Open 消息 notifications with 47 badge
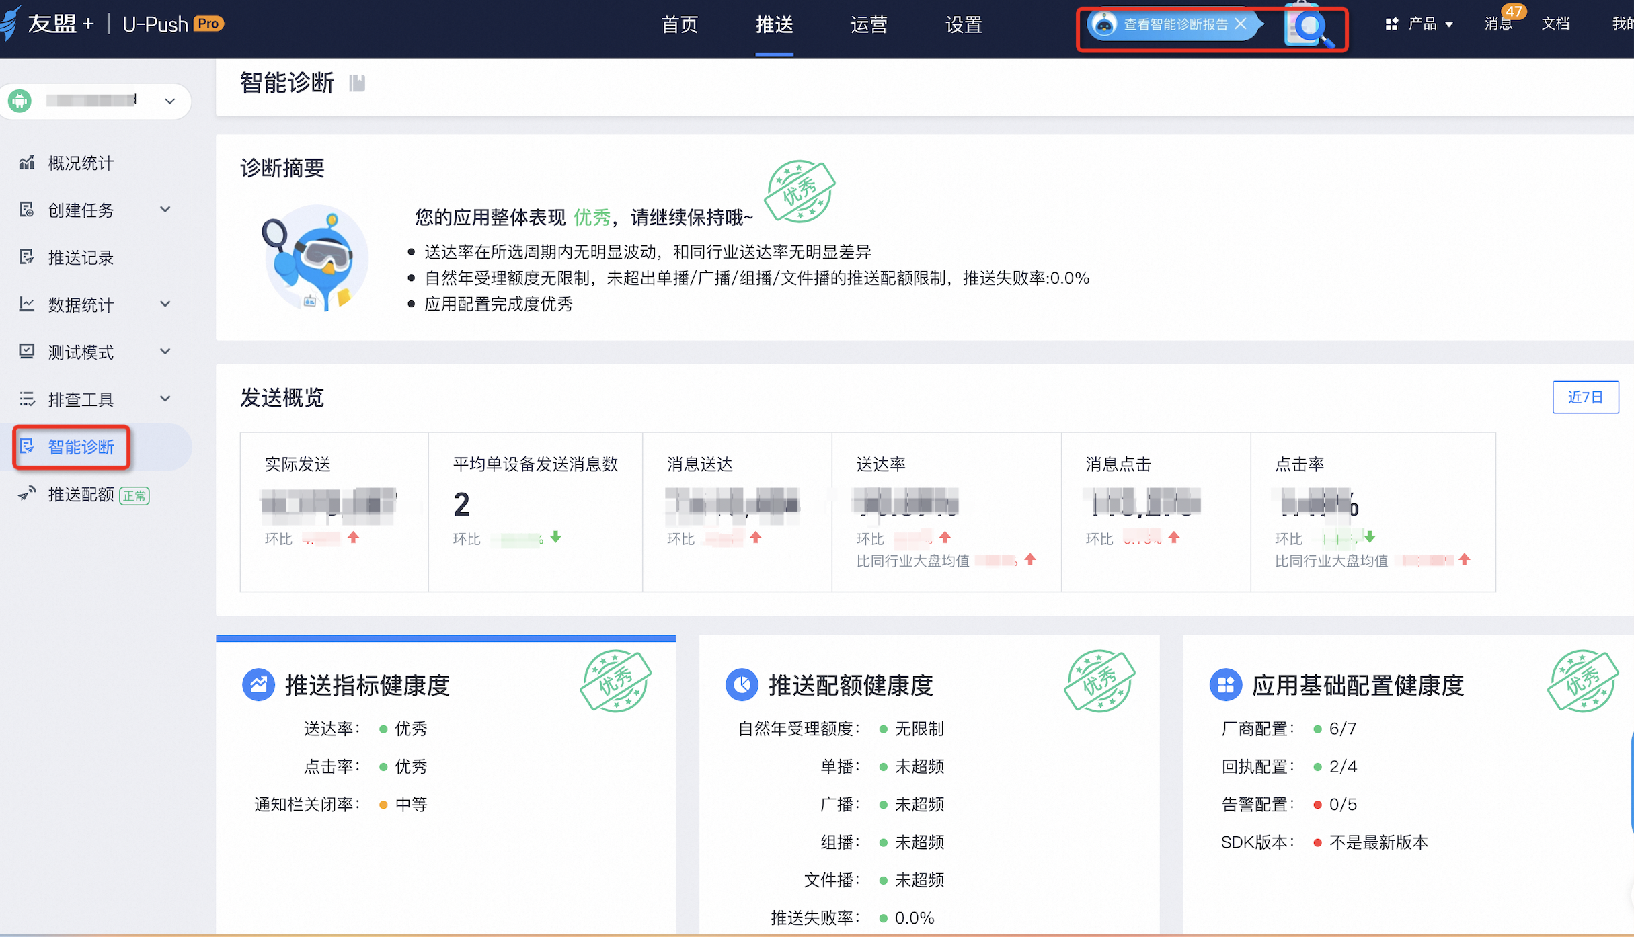 pos(1500,23)
